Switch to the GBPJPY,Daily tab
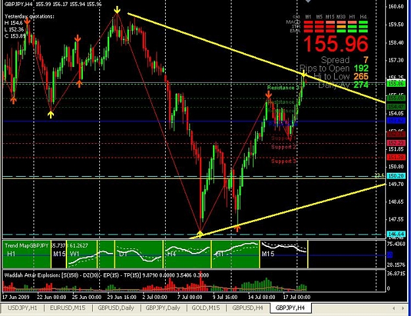411x316 pixels. tap(163, 308)
